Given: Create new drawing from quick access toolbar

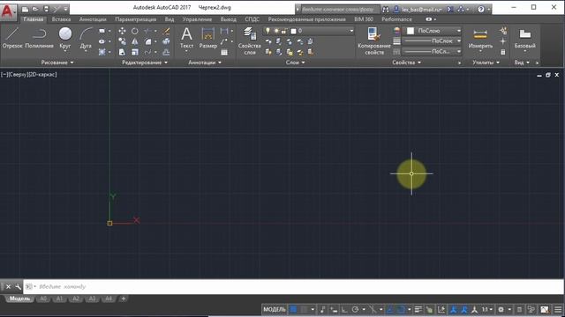Looking at the screenshot, I should tap(25, 9).
